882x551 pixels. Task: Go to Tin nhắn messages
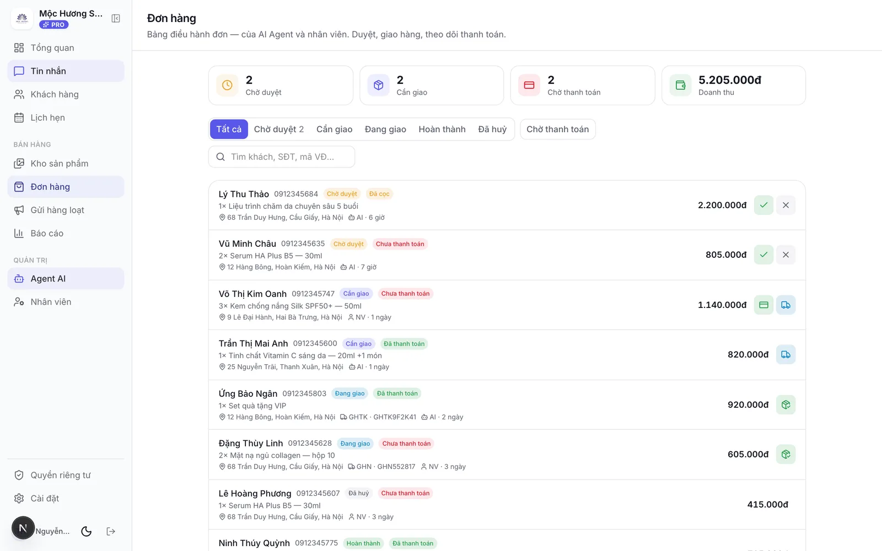point(66,71)
